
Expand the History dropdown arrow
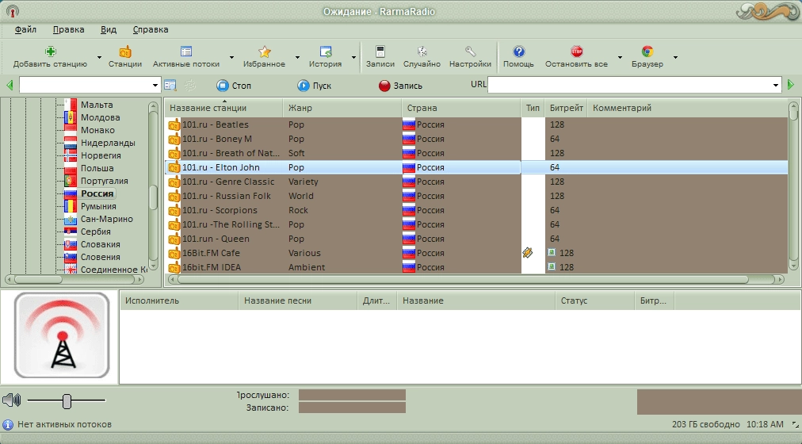coord(353,57)
